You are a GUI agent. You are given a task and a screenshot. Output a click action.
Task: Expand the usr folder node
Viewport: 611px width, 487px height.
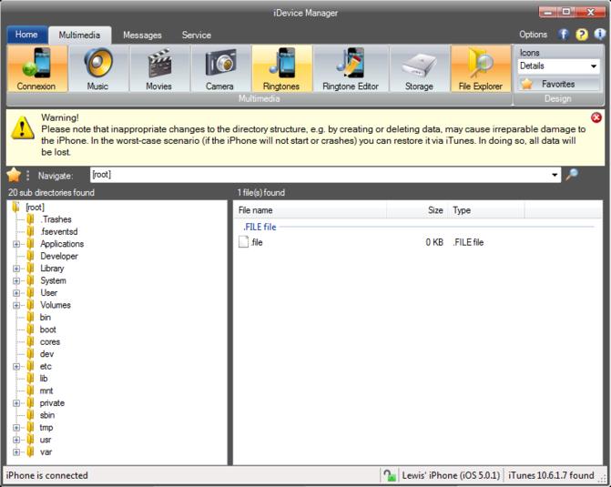click(16, 440)
